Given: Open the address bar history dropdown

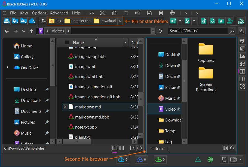Looking at the screenshot, I should (x=153, y=31).
